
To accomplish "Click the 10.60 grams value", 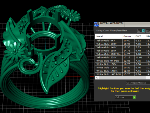I will (127, 40).
